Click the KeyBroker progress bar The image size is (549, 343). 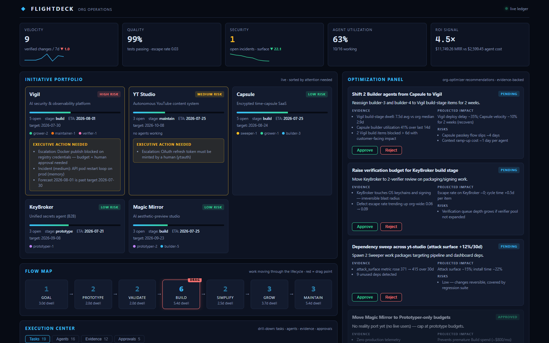tap(75, 225)
